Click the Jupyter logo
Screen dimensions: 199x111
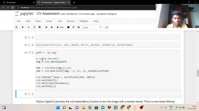point(24,14)
